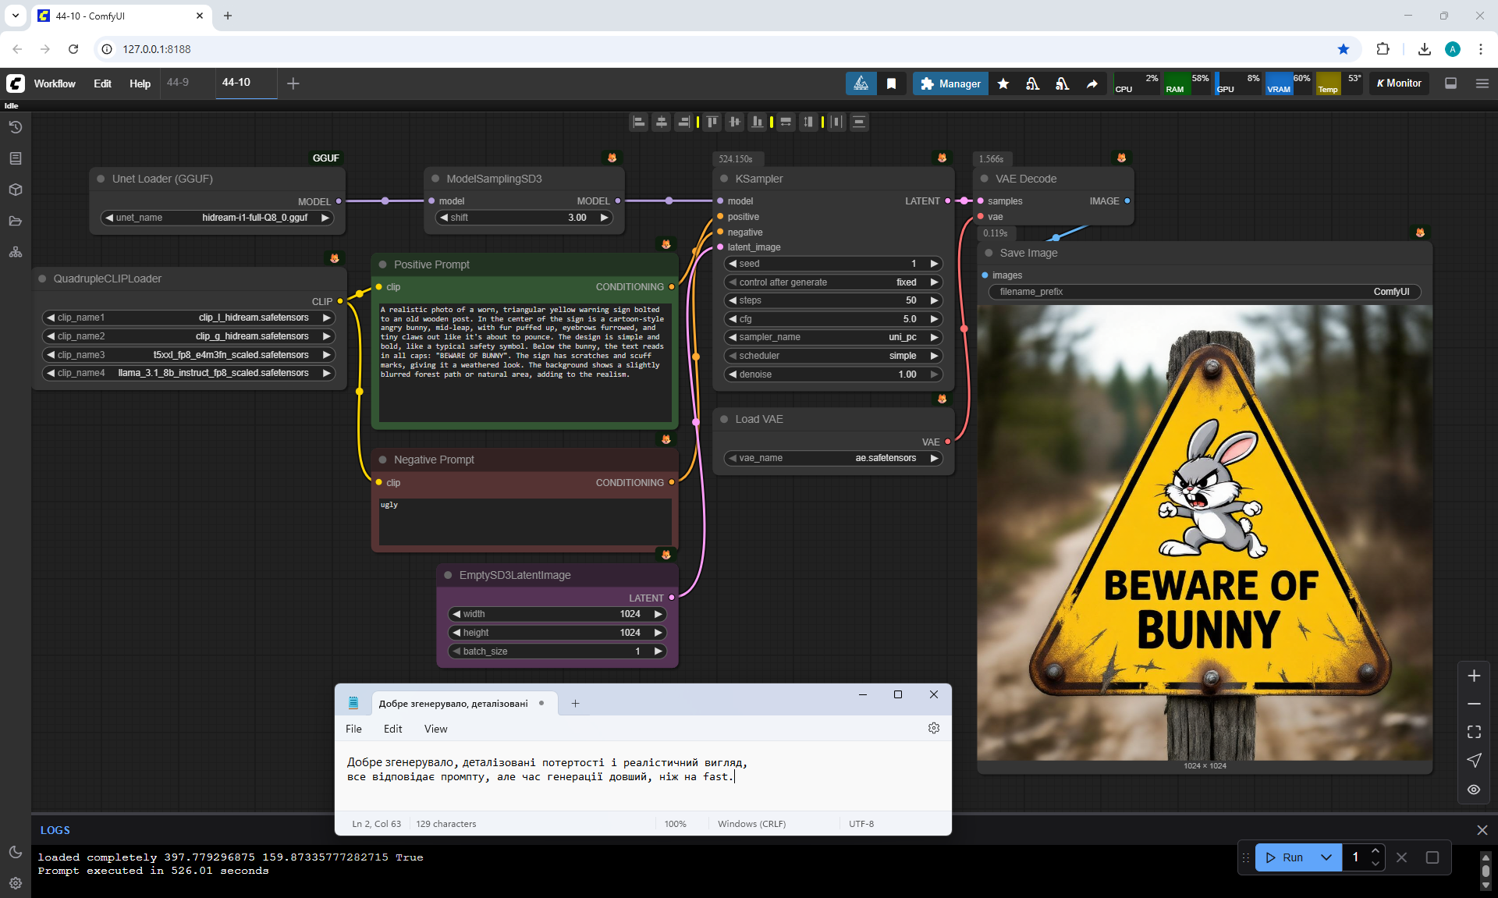Toggle dark theme moon icon
Viewport: 1498px width, 898px height.
point(15,852)
